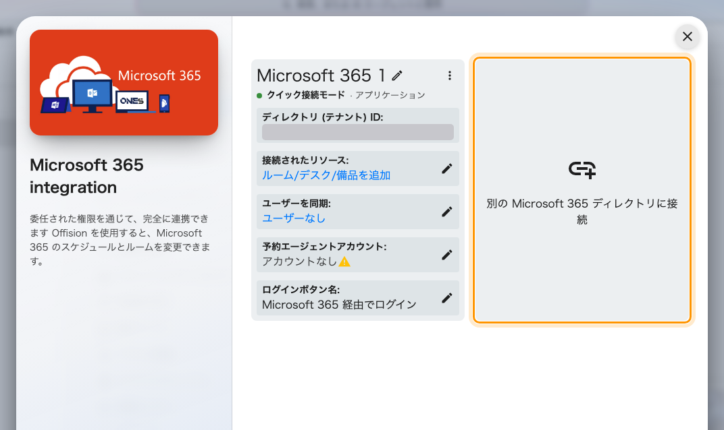Connect another Microsoft 365 directory card
Image resolution: width=724 pixels, height=430 pixels.
[x=581, y=190]
